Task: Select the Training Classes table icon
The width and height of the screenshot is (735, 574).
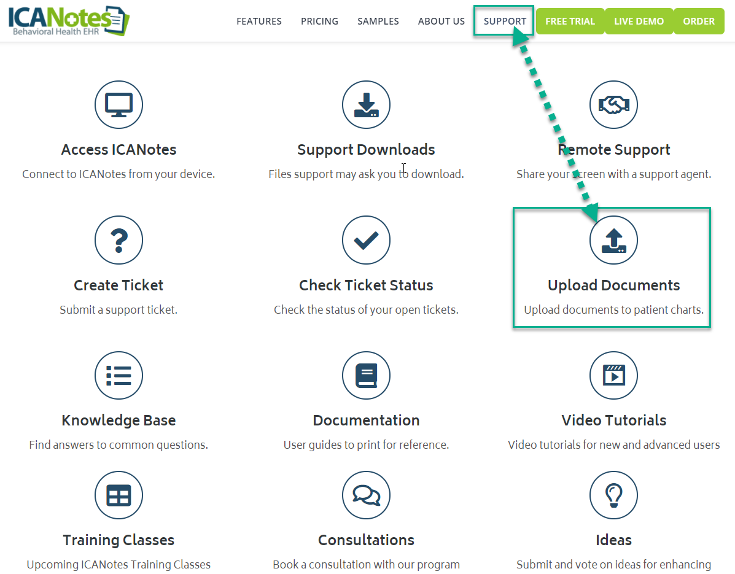Action: click(119, 495)
